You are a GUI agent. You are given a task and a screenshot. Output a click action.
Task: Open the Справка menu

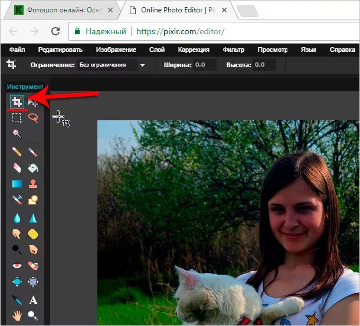pos(342,50)
